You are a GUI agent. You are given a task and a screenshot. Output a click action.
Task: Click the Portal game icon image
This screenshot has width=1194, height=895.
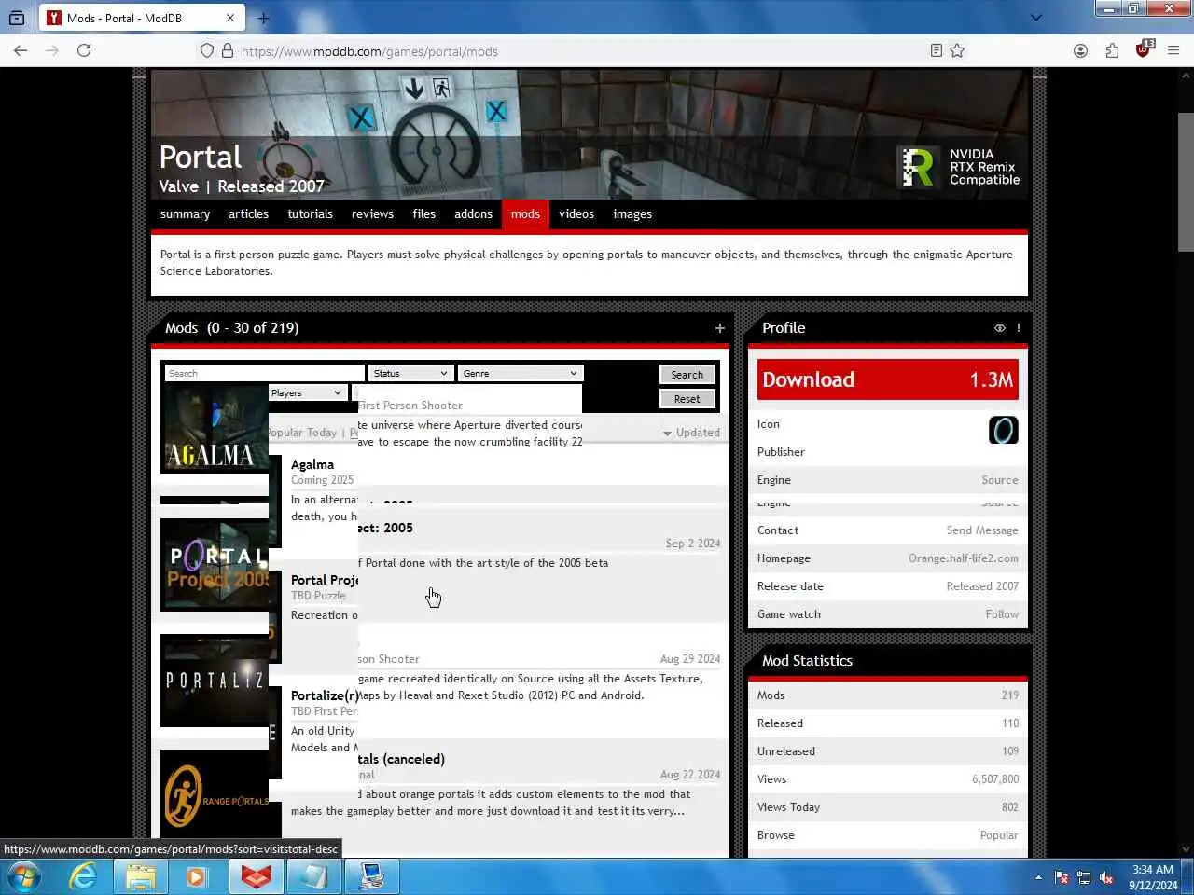[x=1003, y=430]
